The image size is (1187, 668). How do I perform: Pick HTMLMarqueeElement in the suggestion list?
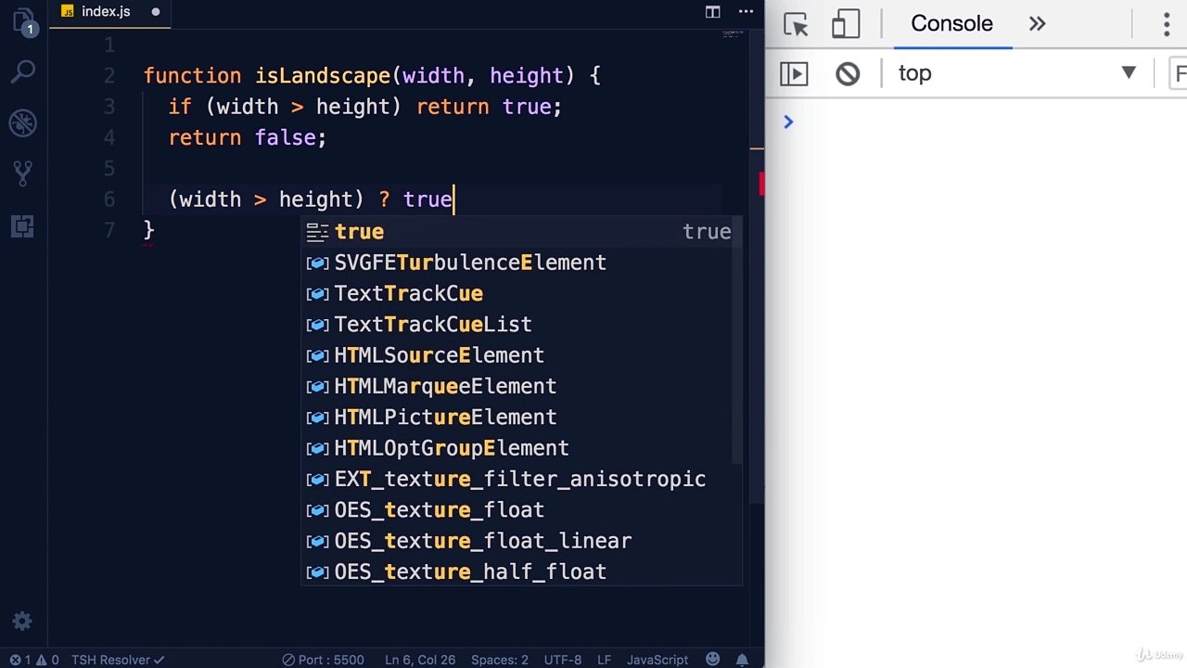point(522,386)
